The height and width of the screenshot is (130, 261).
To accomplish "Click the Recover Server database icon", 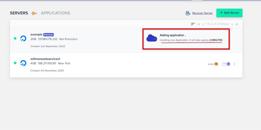I will pyautogui.click(x=188, y=13).
